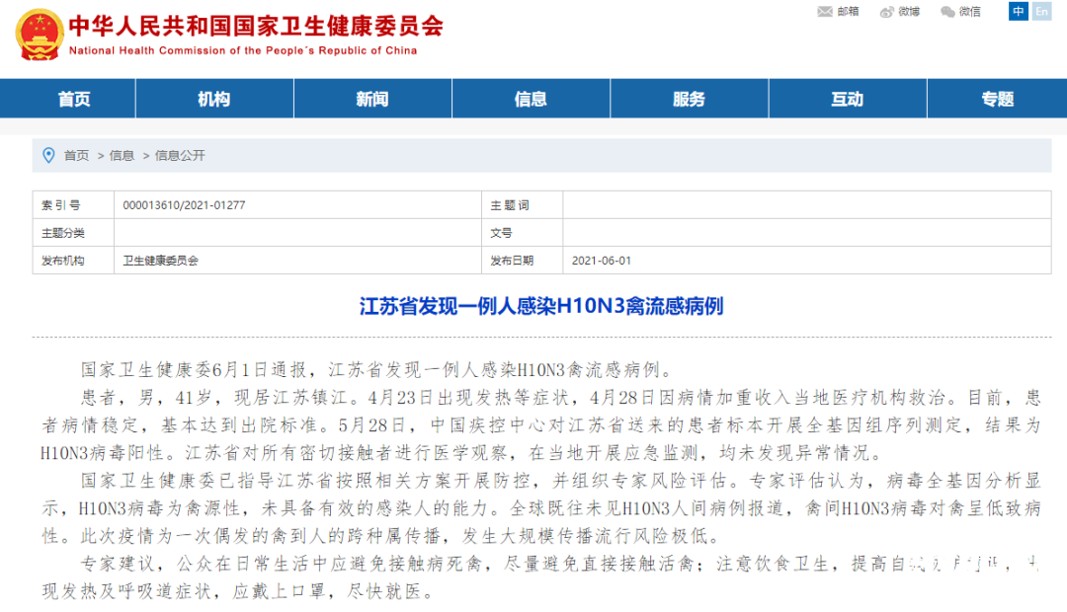
Task: Click the English title National Health Commission
Action: click(243, 50)
